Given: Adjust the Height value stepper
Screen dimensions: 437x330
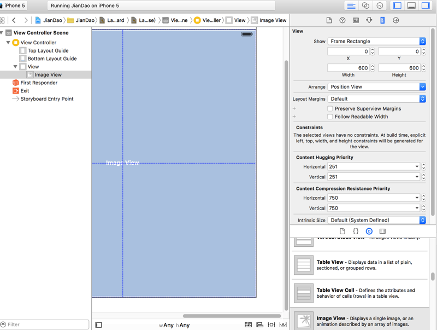Looking at the screenshot, I should click(424, 68).
